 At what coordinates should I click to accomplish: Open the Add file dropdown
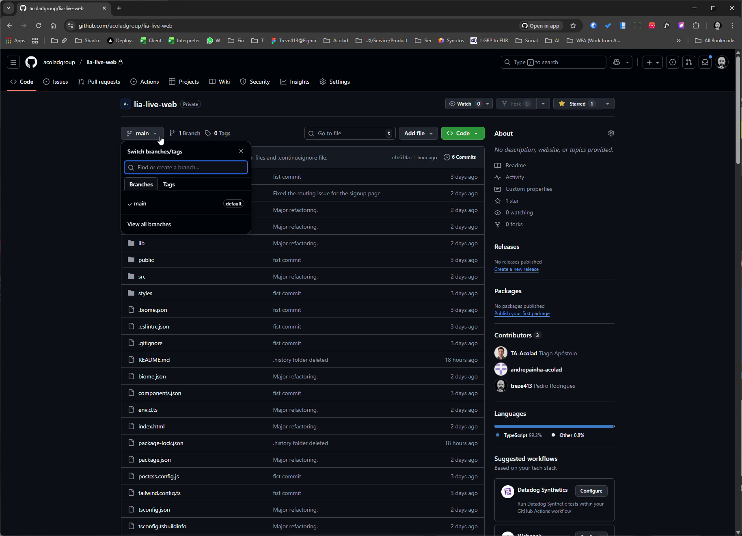418,133
